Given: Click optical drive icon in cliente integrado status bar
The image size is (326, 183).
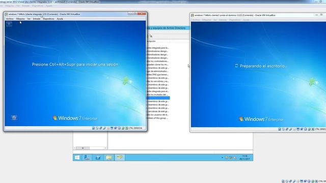Looking at the screenshot, I should [97, 128].
